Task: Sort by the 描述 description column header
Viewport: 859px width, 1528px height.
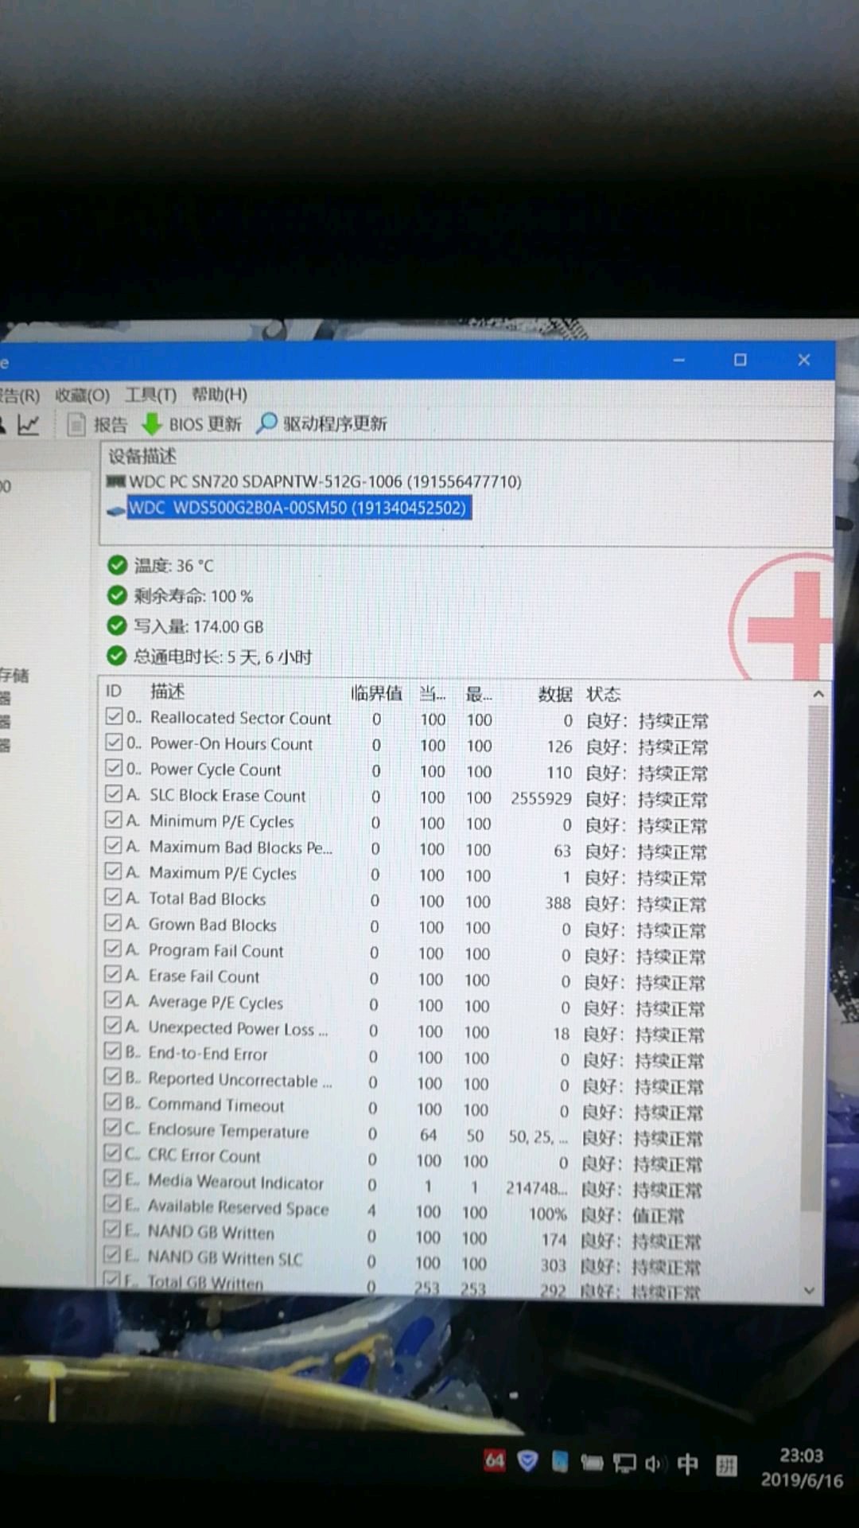Action: [x=167, y=691]
